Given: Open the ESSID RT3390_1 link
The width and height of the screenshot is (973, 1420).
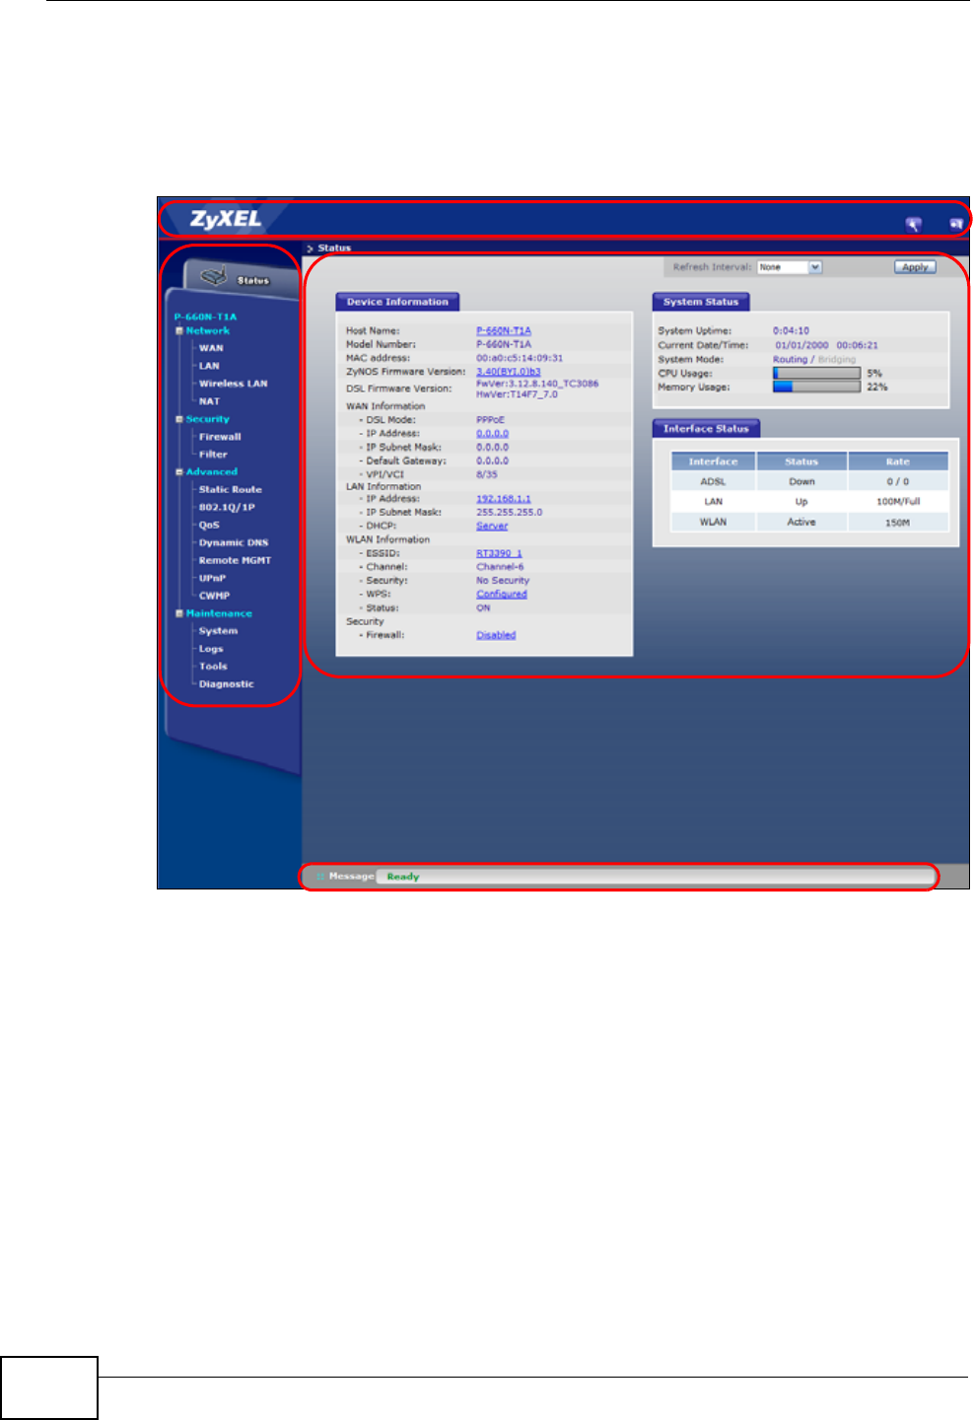Looking at the screenshot, I should coord(500,553).
